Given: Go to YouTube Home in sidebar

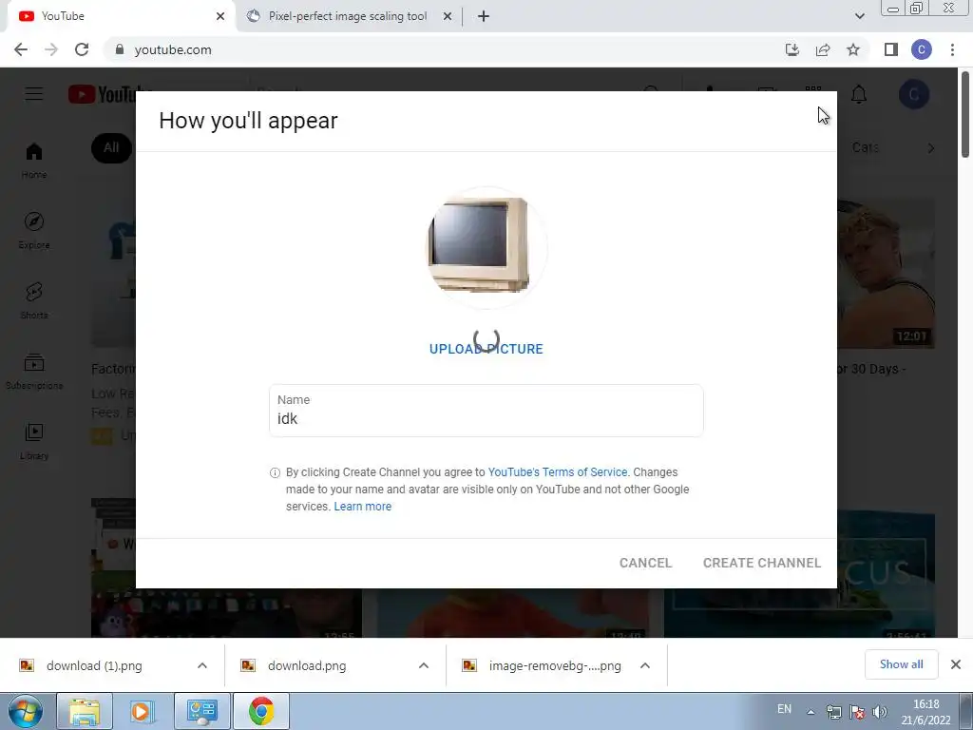Looking at the screenshot, I should click(x=34, y=160).
